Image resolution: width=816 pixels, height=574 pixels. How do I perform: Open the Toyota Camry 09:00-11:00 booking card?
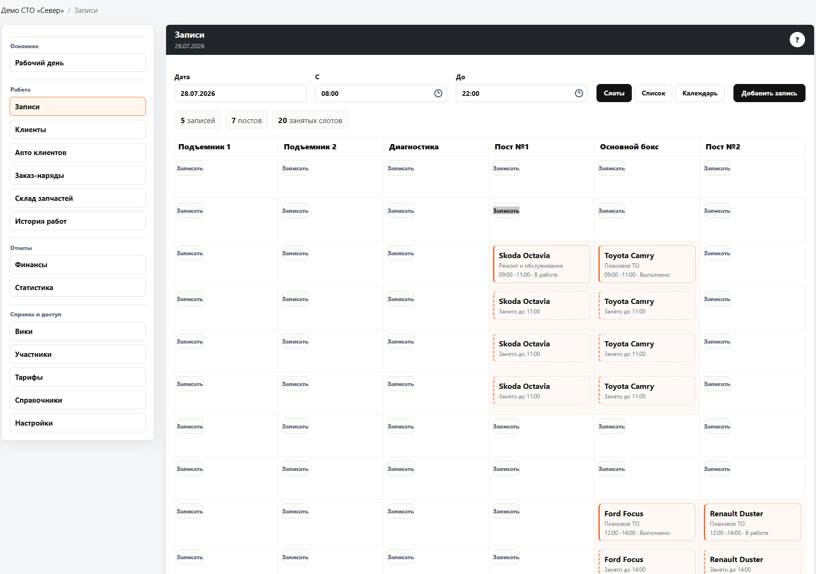pyautogui.click(x=647, y=264)
